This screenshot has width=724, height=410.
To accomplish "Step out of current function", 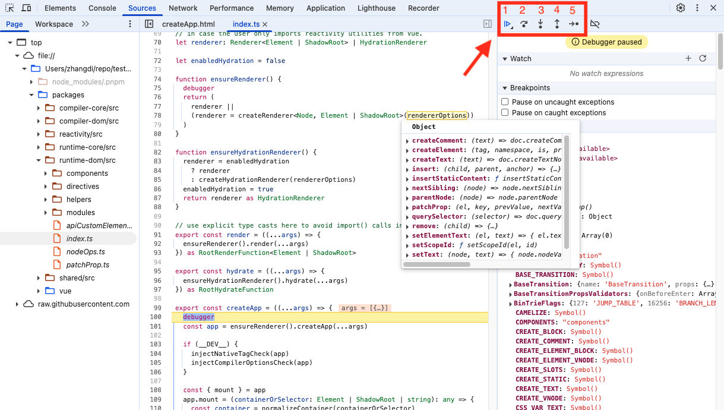I will pyautogui.click(x=557, y=24).
